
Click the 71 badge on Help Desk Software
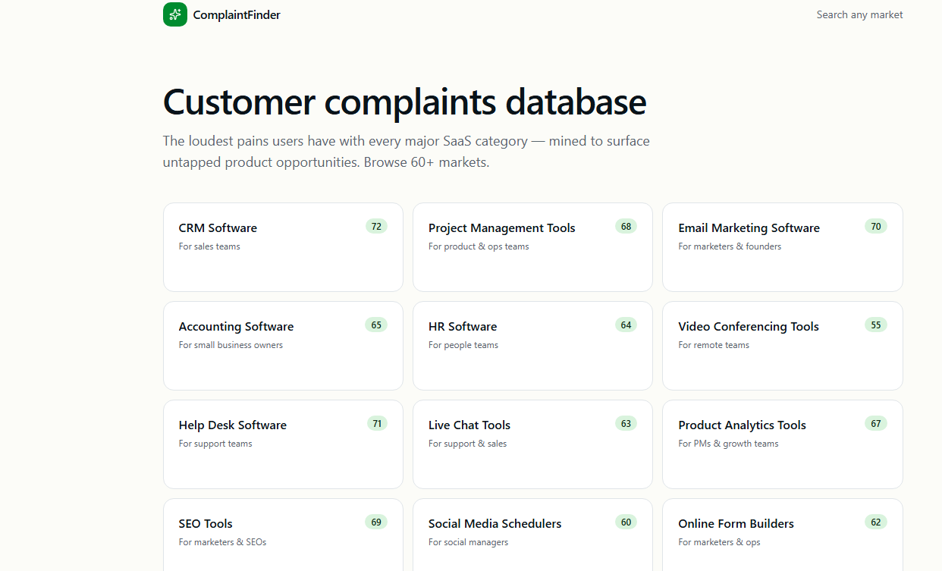click(377, 423)
